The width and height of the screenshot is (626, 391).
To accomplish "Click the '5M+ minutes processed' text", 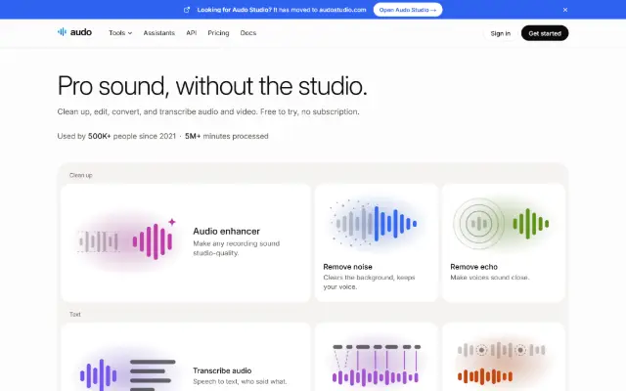I will pyautogui.click(x=226, y=136).
